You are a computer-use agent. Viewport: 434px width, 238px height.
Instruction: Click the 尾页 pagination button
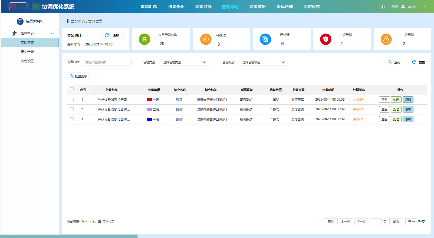point(396,222)
